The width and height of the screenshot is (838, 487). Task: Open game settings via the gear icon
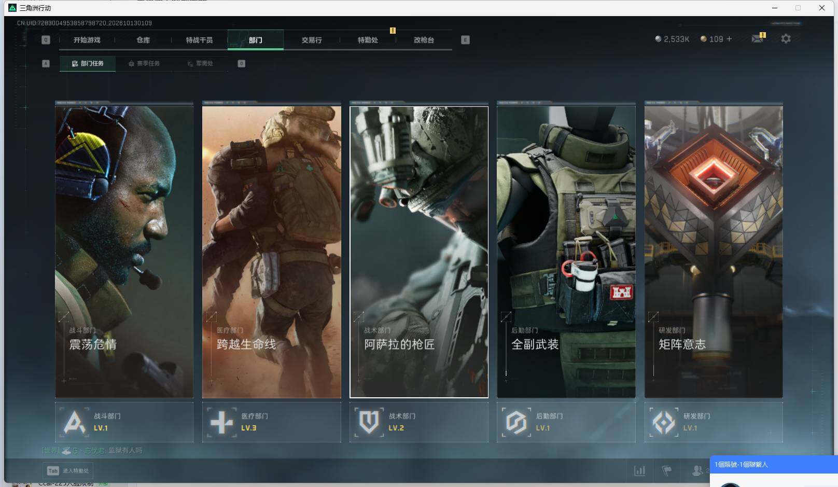coord(786,38)
